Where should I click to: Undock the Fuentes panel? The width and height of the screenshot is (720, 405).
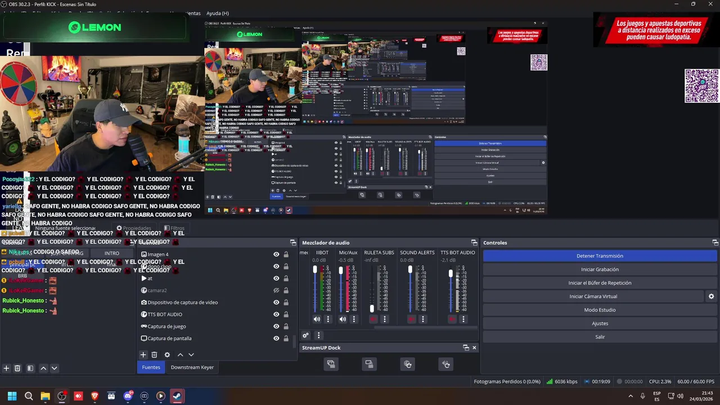click(x=293, y=242)
